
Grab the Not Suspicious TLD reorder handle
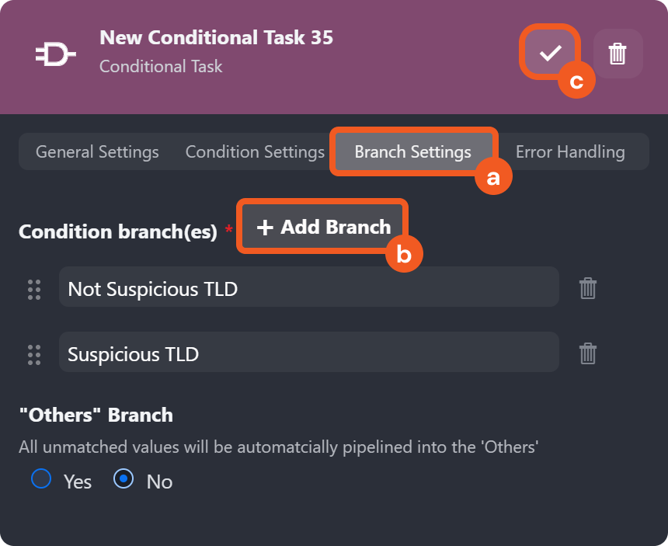(x=34, y=290)
